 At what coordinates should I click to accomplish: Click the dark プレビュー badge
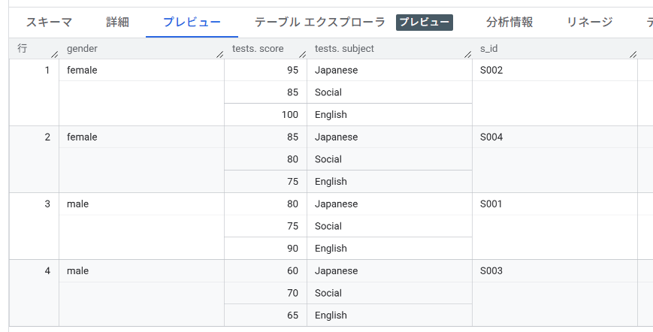425,23
